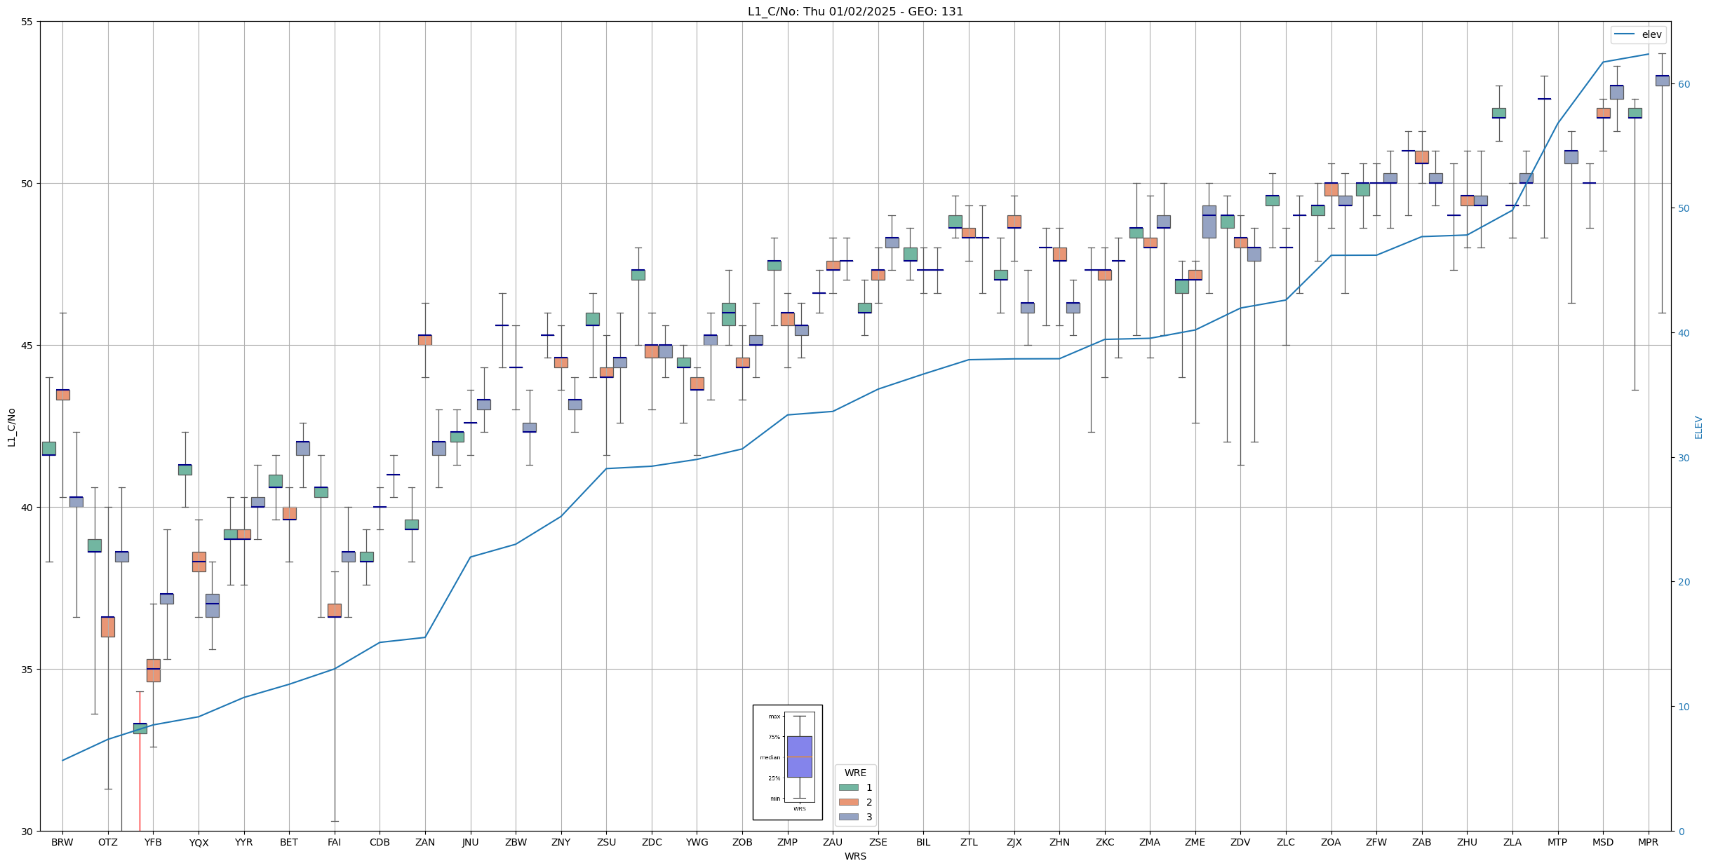
Task: Click the chart title L1_C/No GEO 131
Action: (855, 11)
